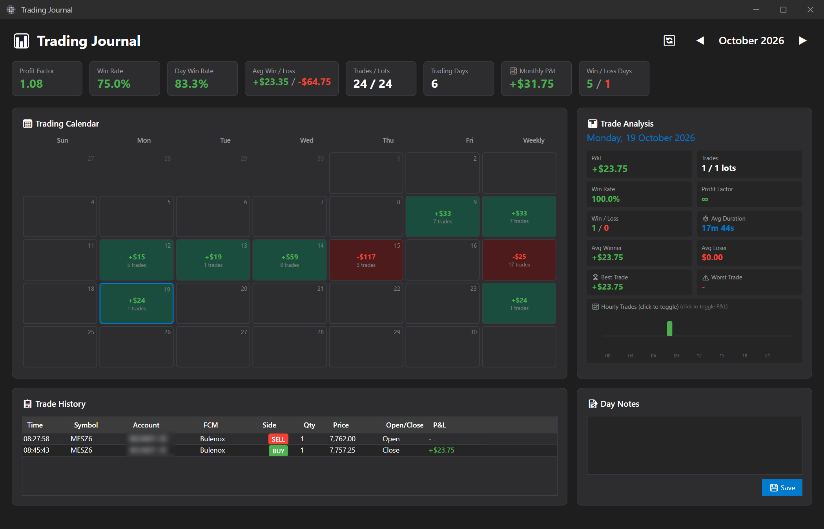Click the 7,762.00 price cell
Viewport: 824px width, 529px height.
tap(343, 439)
